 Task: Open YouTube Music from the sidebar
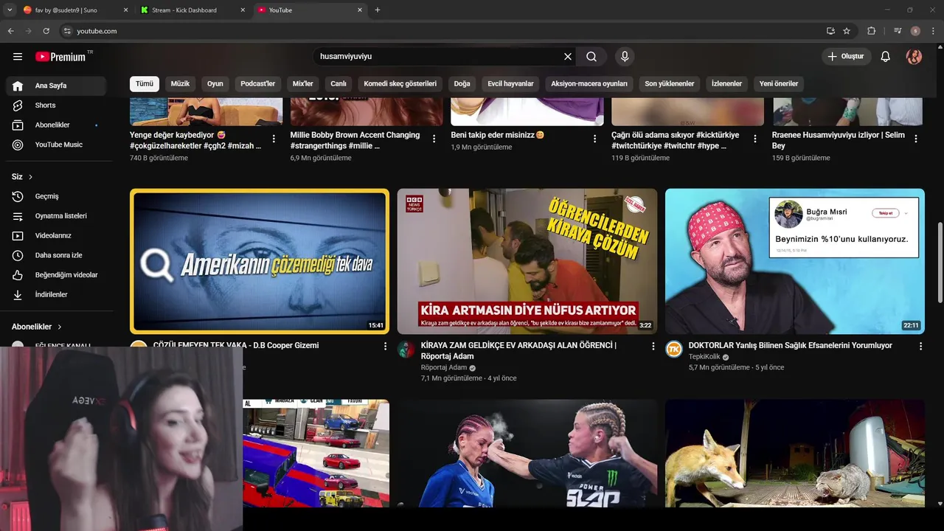click(57, 145)
